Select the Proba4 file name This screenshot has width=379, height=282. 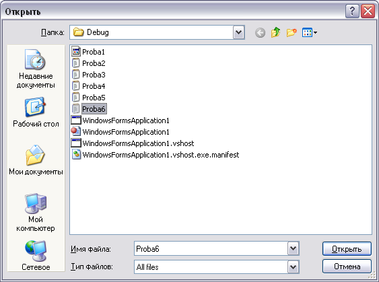point(94,86)
